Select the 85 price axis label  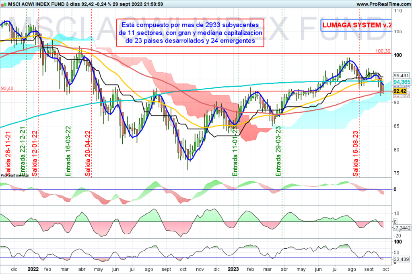(396, 126)
